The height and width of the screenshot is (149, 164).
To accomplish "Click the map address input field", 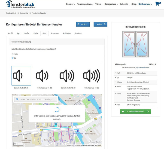I will [x=38, y=99].
